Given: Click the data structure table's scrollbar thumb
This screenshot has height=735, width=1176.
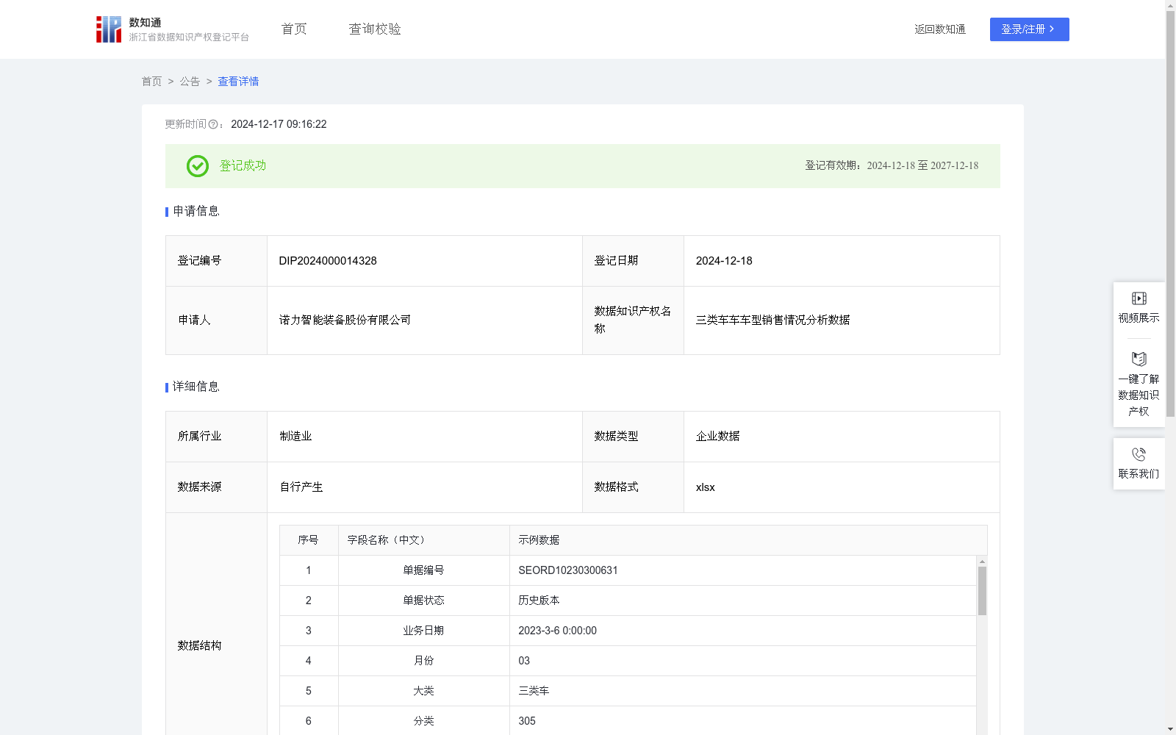Looking at the screenshot, I should point(982,590).
